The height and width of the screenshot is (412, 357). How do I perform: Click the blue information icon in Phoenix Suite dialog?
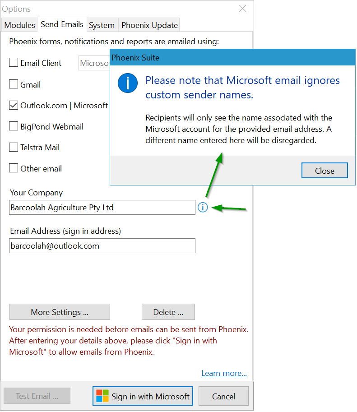point(127,83)
